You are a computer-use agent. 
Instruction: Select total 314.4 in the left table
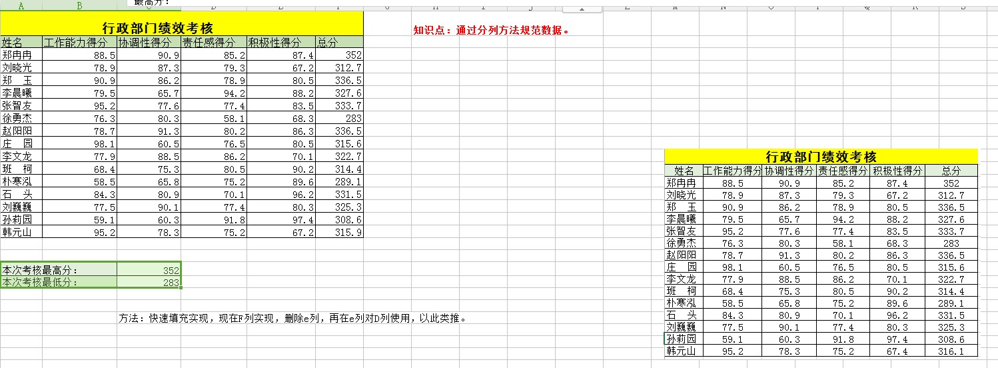[340, 169]
